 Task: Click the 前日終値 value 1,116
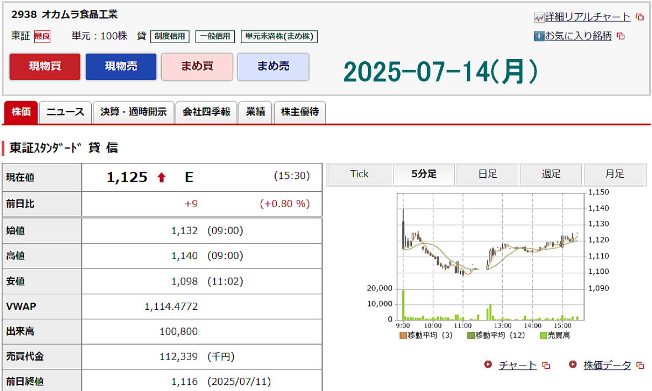(184, 382)
